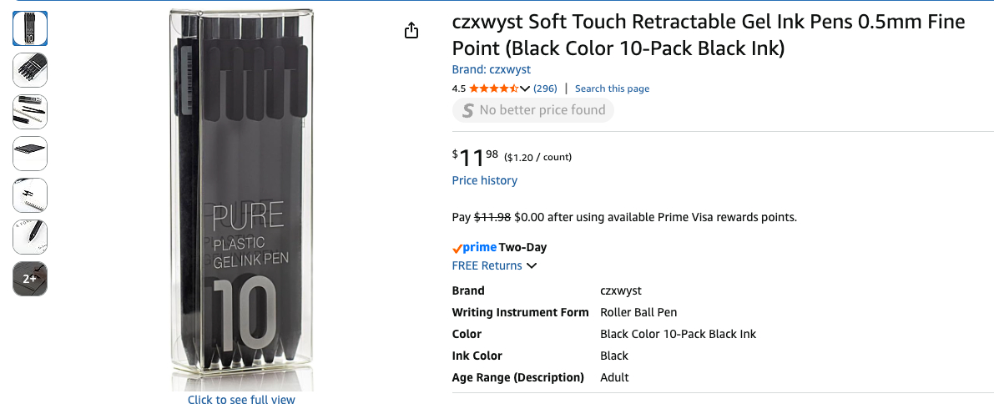Click the FREE Returns link text
Viewport: 994px width, 404px height.
point(487,265)
